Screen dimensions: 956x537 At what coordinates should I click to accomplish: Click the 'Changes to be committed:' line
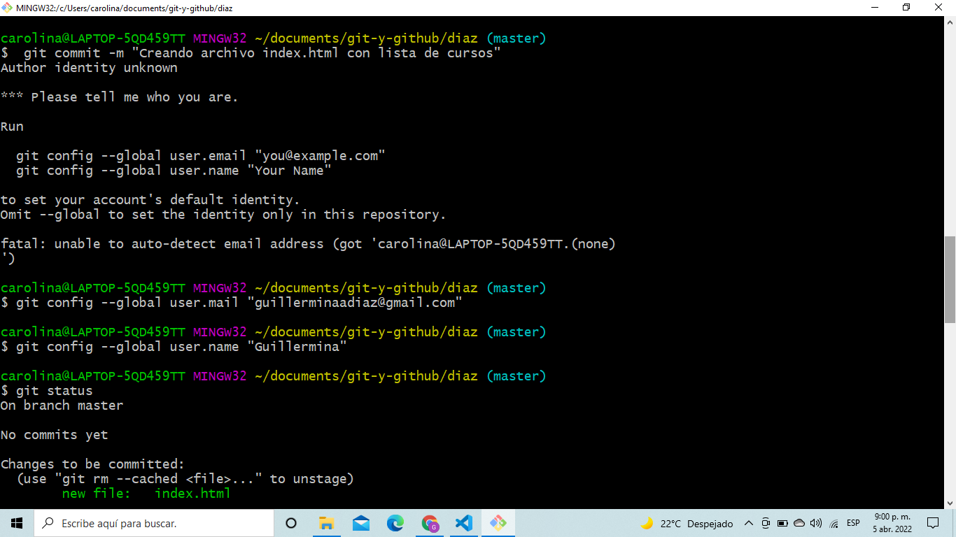92,464
